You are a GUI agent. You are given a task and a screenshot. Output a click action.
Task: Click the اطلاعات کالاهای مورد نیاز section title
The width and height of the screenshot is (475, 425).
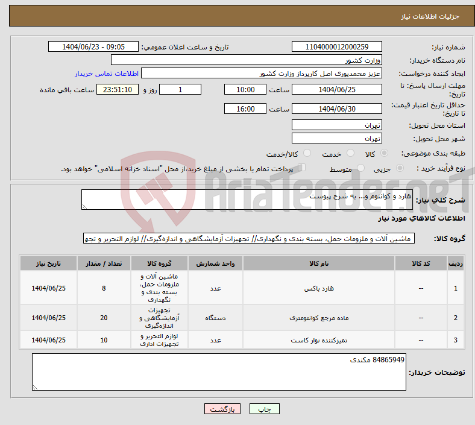pyautogui.click(x=421, y=218)
